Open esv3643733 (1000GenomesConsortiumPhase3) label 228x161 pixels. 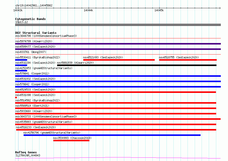pos(46,116)
